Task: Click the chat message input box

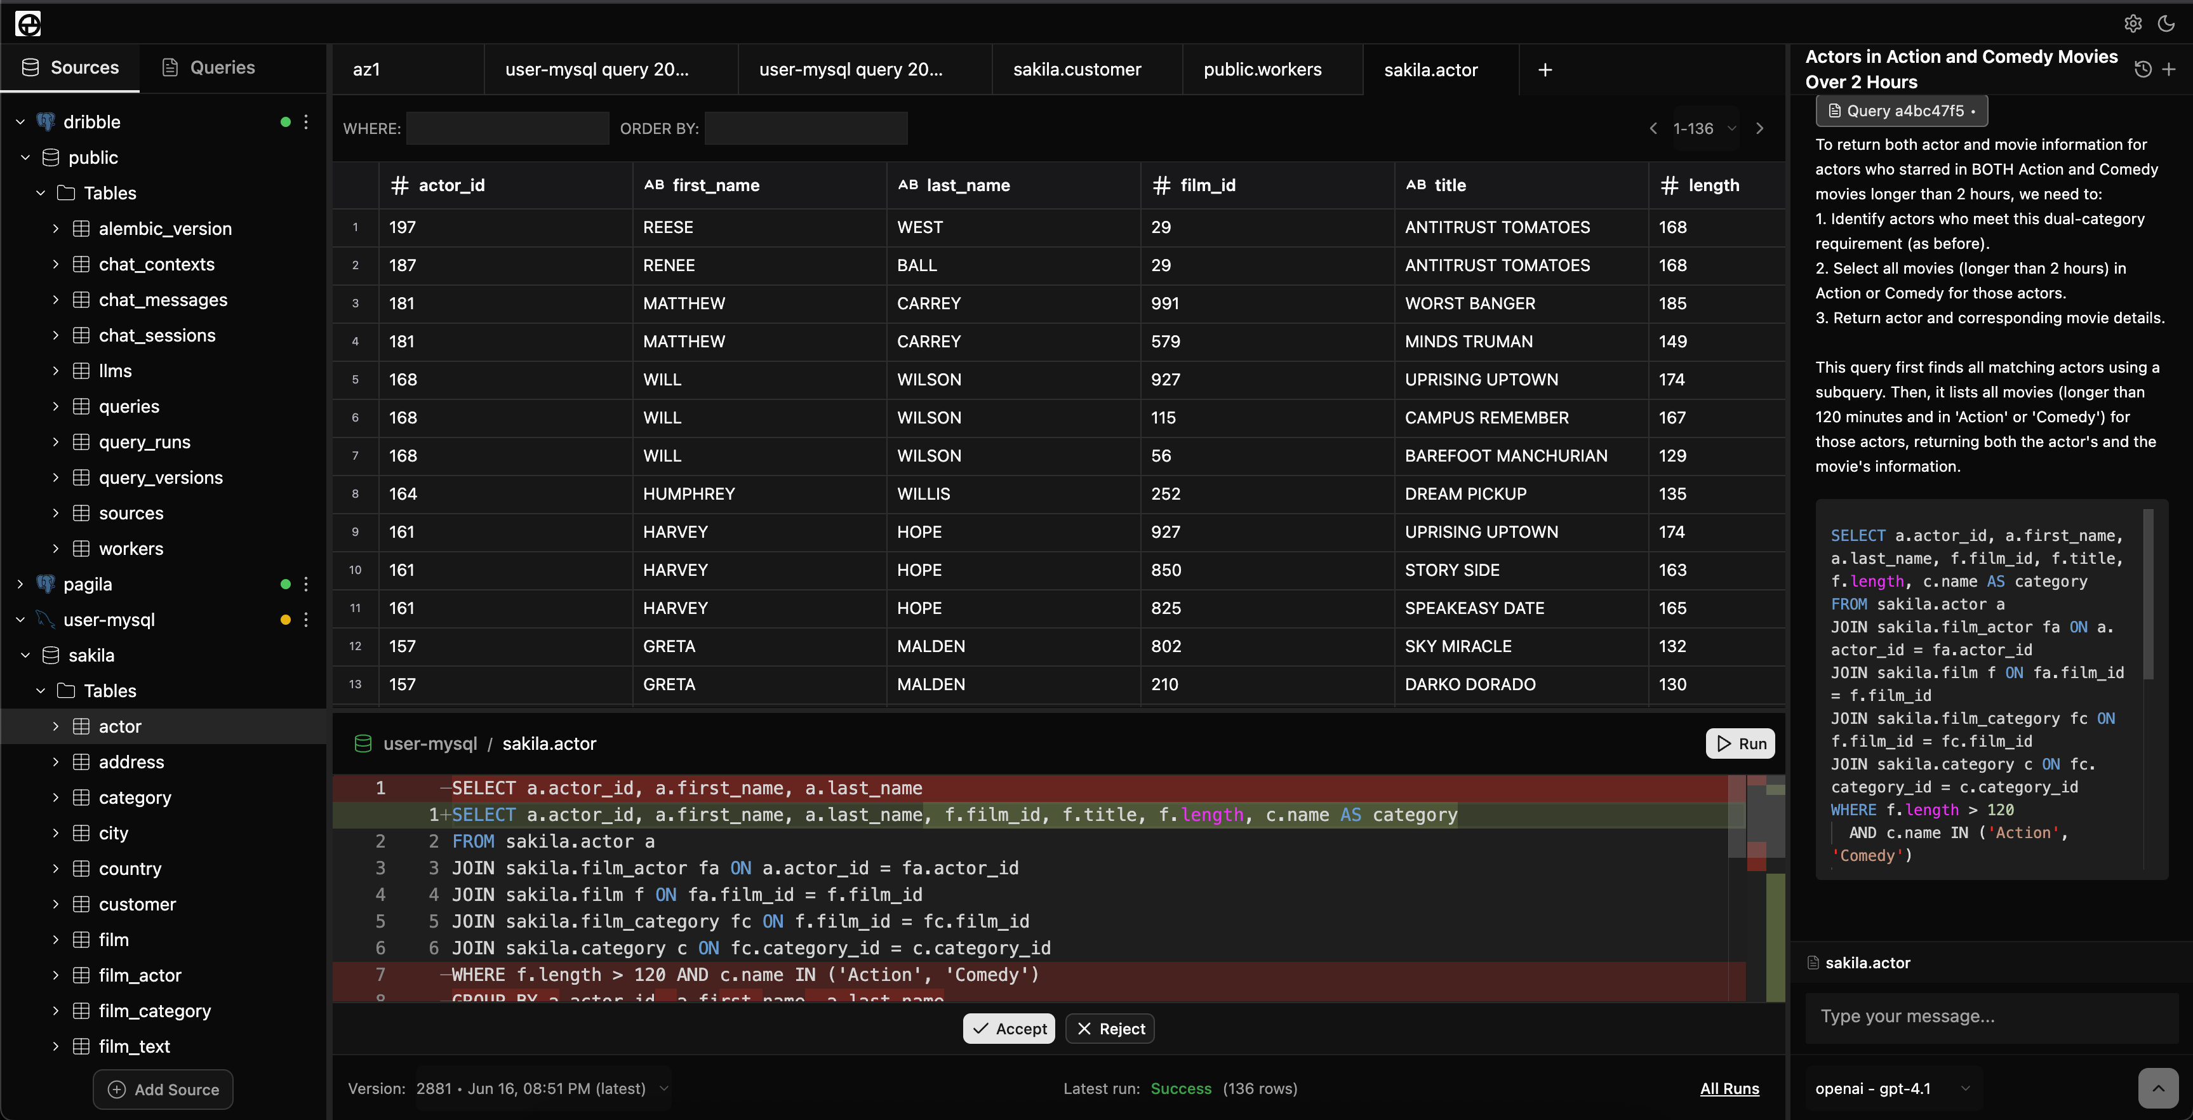Action: click(x=1991, y=1016)
